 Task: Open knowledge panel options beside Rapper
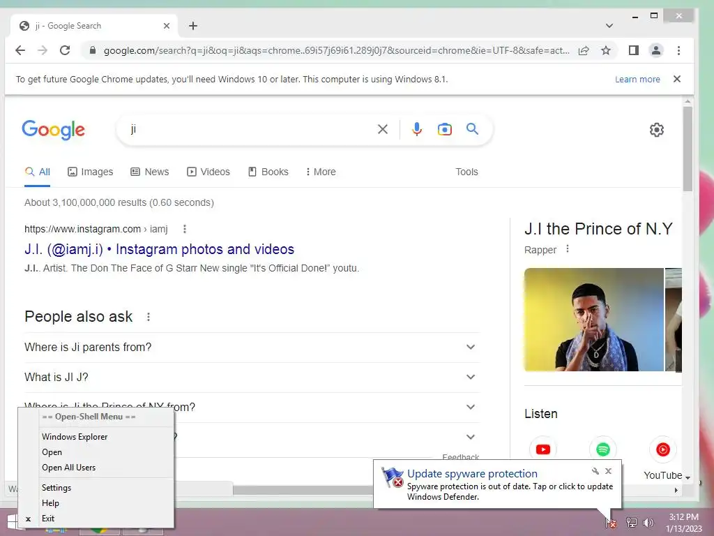pyautogui.click(x=568, y=249)
